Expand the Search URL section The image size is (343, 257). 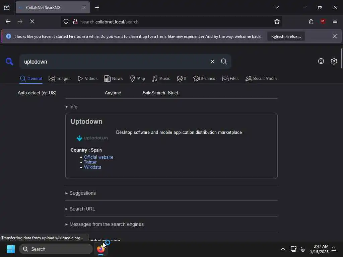click(x=80, y=209)
